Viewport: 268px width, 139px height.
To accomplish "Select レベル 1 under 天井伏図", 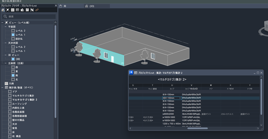I will (20, 51).
